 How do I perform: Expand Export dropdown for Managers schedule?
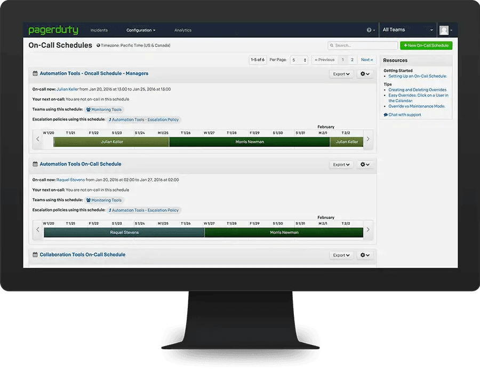click(341, 74)
